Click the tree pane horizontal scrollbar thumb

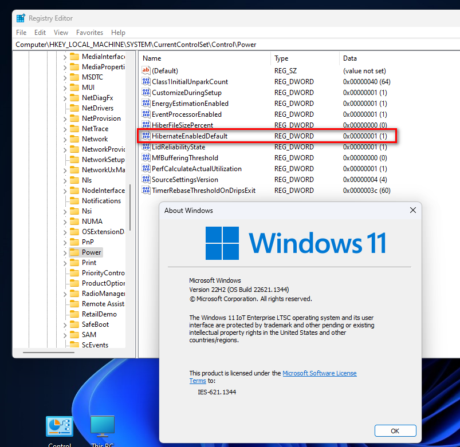click(x=48, y=353)
